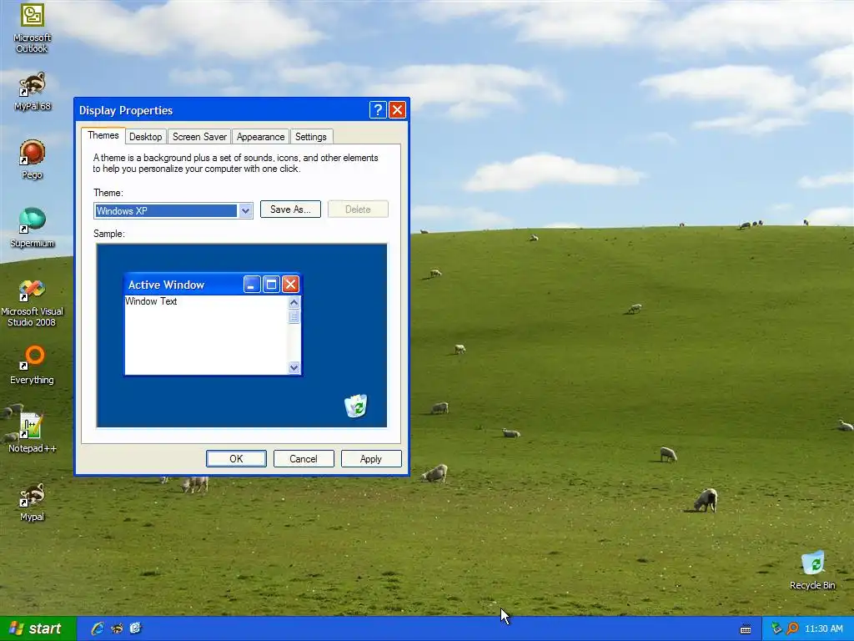Switch to the Desktop tab
The height and width of the screenshot is (641, 854).
145,137
